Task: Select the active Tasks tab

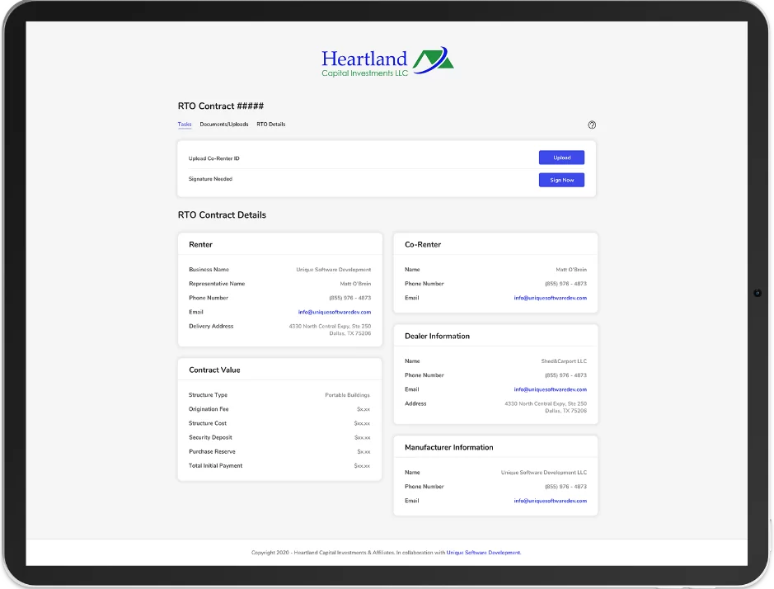Action: tap(184, 125)
